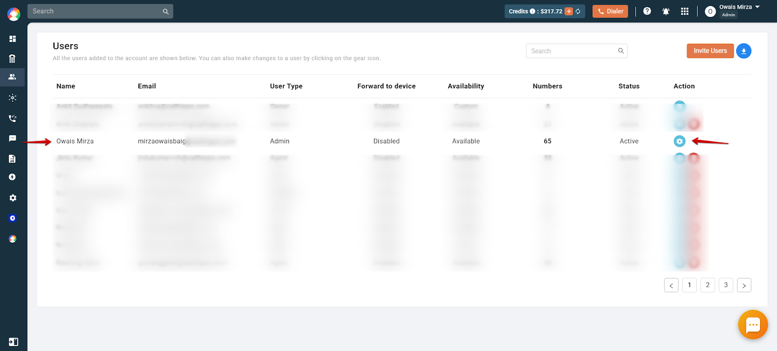Click the Availability column header
Image resolution: width=777 pixels, height=351 pixels.
[x=466, y=86]
